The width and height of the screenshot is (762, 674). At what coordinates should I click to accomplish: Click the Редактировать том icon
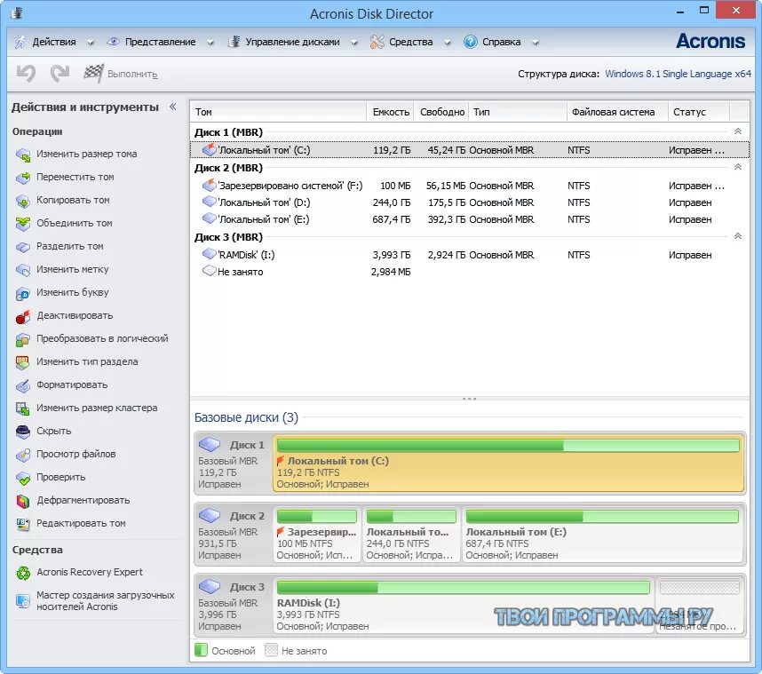pyautogui.click(x=23, y=524)
